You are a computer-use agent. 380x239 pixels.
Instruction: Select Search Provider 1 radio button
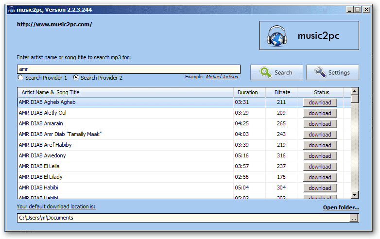(20, 78)
